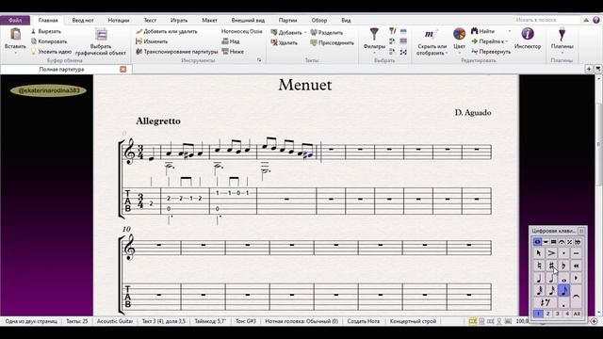Screen dimensions: 603x339
Task: Select rest button on keypad
Action: [x=545, y=303]
